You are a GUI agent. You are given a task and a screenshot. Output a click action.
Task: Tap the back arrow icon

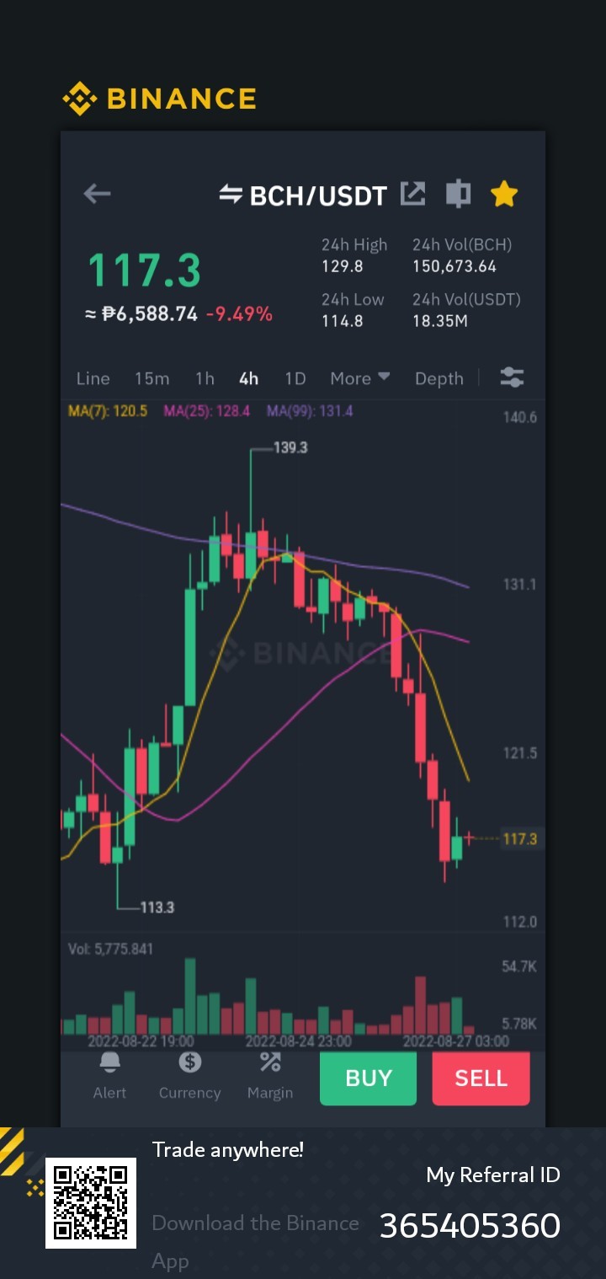tap(97, 194)
